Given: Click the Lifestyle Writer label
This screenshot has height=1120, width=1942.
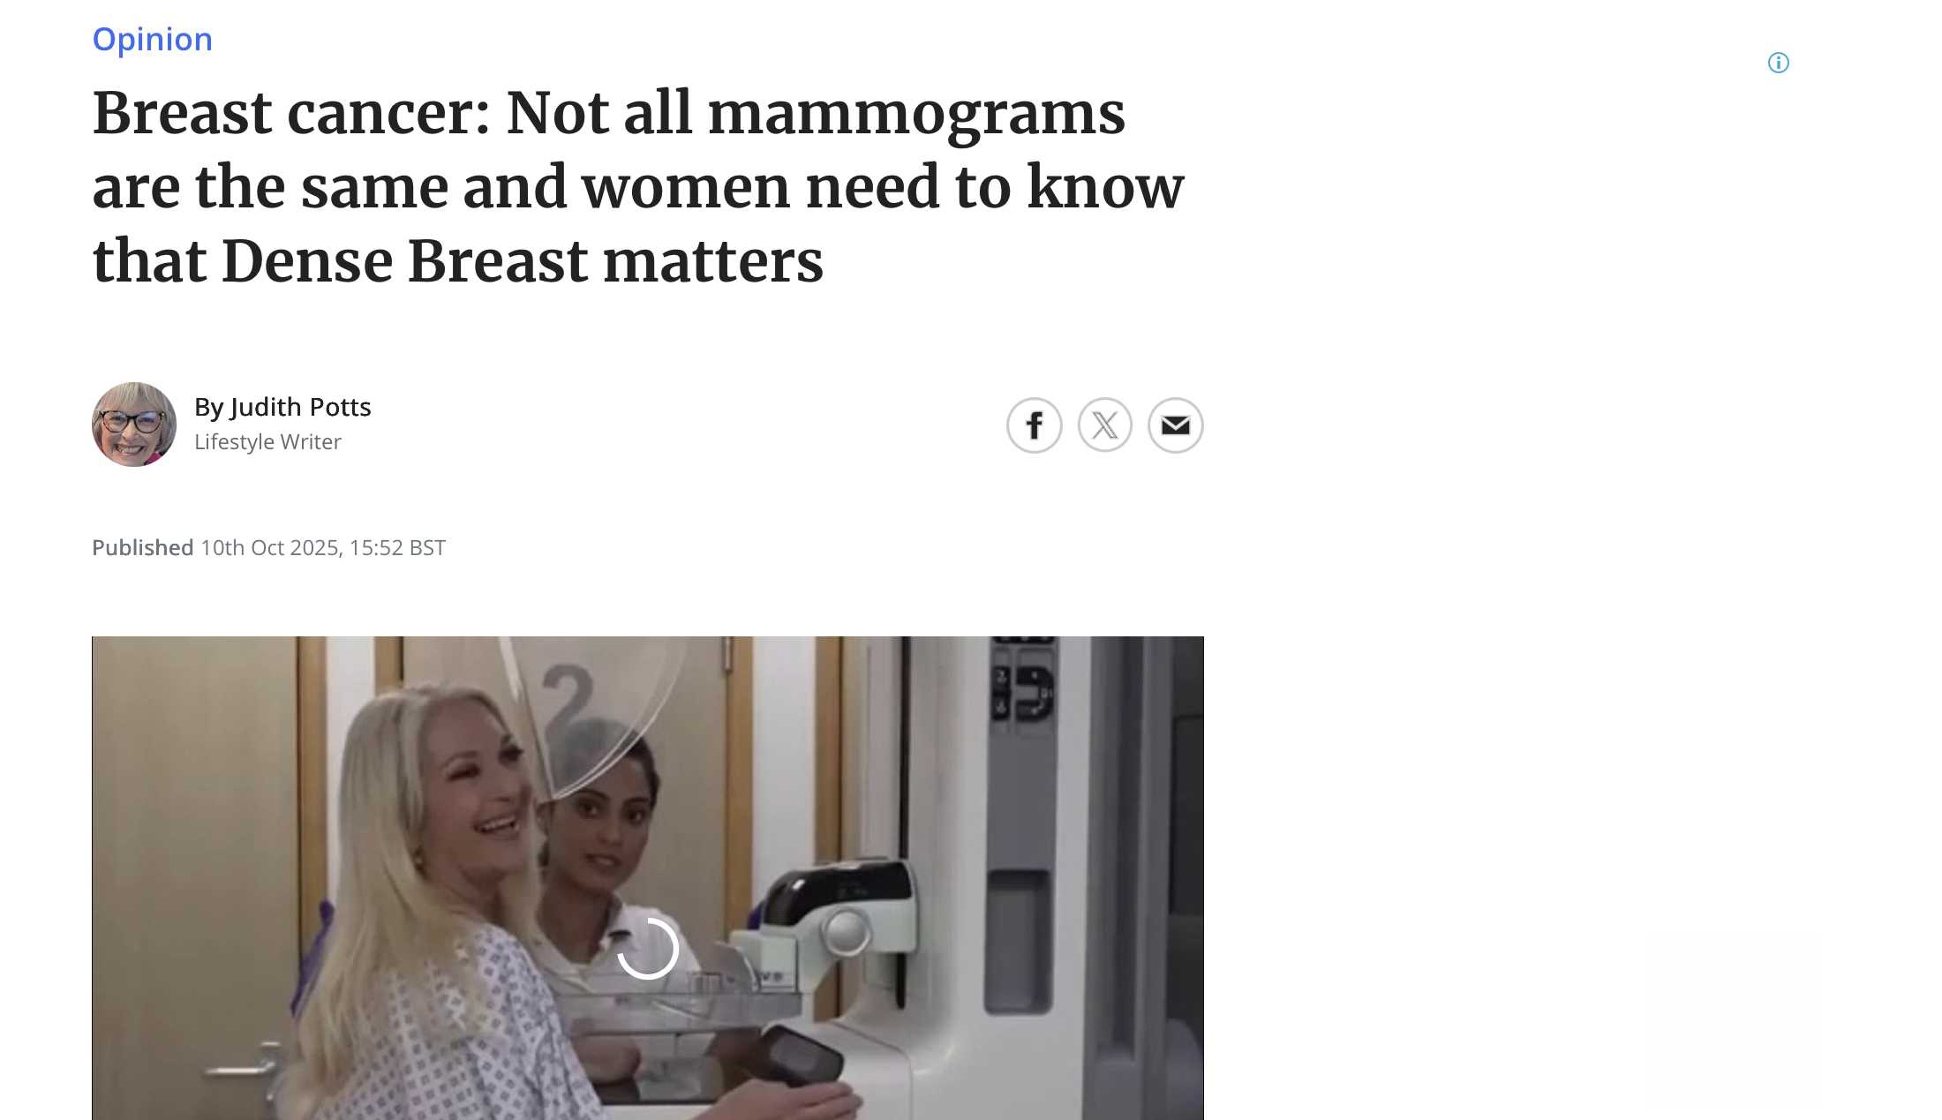Looking at the screenshot, I should [267, 441].
